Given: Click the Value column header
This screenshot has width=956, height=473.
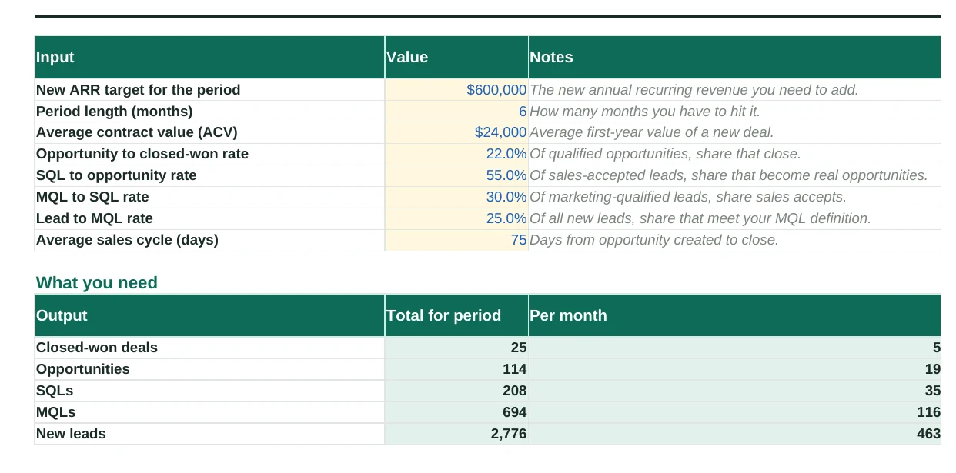Looking at the screenshot, I should click(x=456, y=58).
